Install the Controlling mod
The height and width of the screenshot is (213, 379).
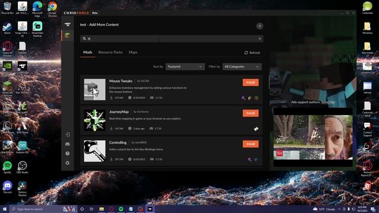[250, 144]
